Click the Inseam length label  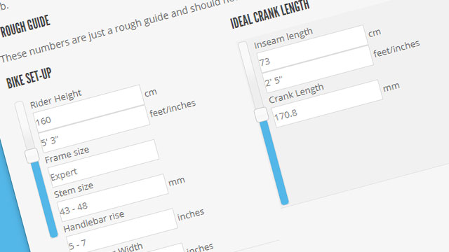click(283, 39)
